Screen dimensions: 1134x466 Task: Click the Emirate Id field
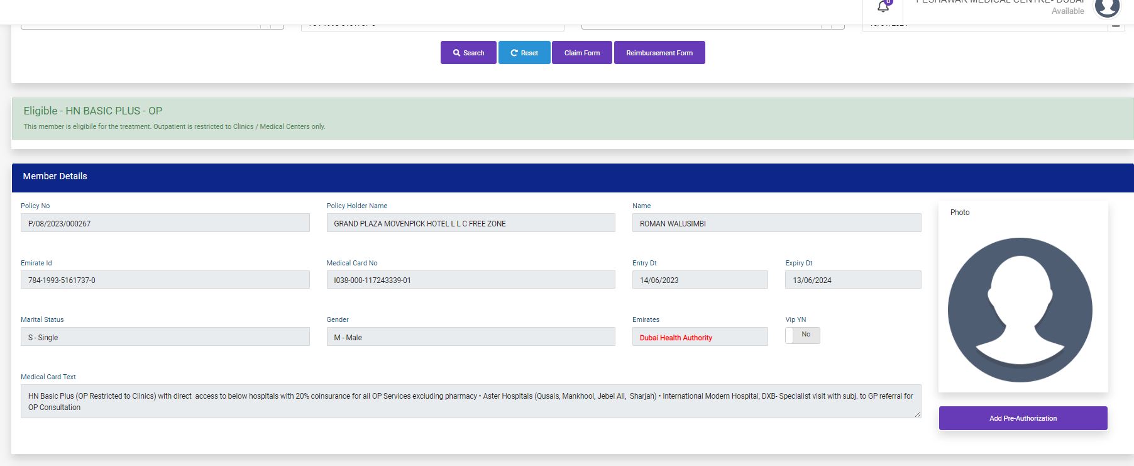(165, 280)
